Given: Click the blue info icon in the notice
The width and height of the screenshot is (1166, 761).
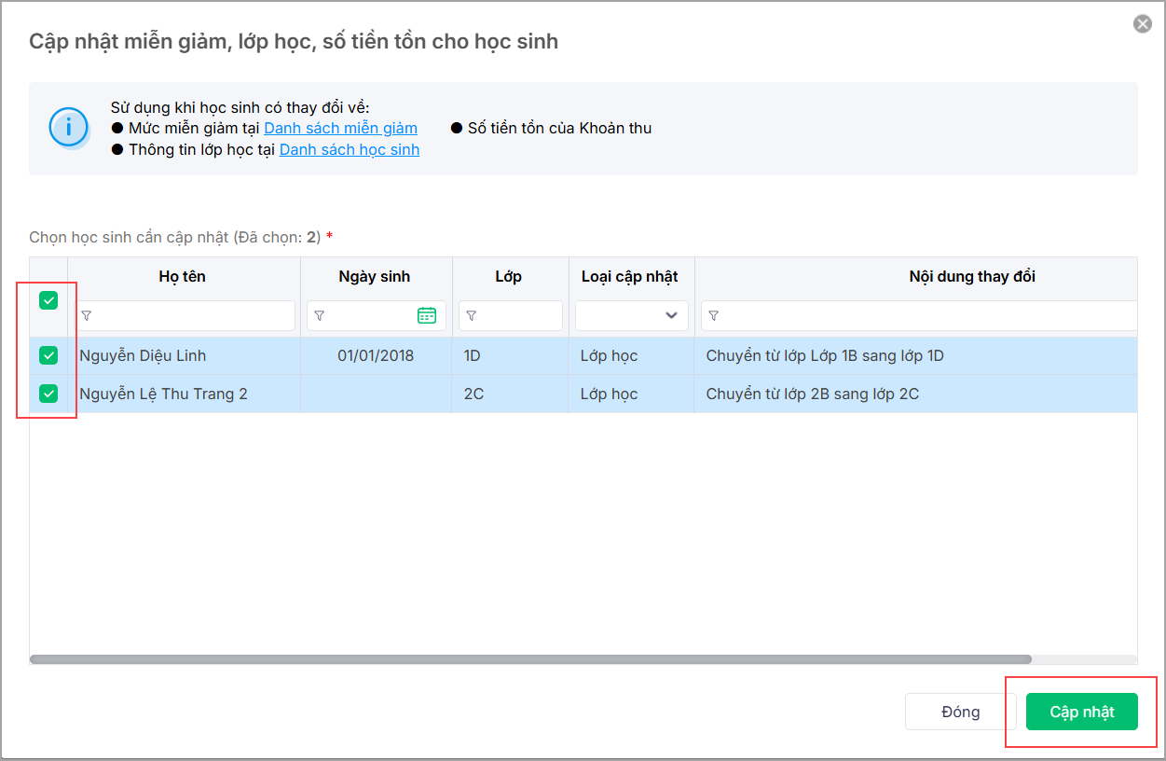Looking at the screenshot, I should coord(69,128).
